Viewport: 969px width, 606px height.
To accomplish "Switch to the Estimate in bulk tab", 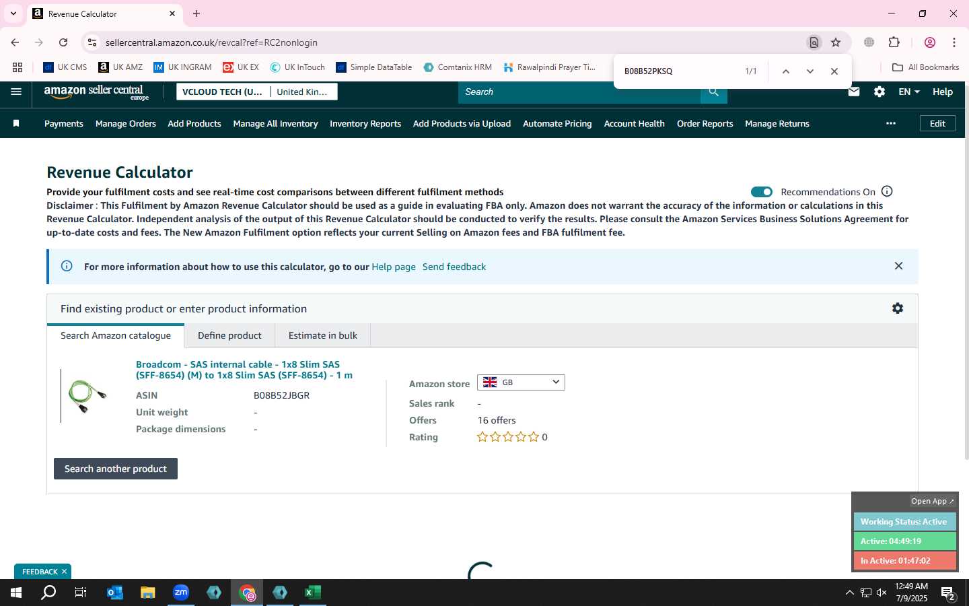I will click(323, 335).
